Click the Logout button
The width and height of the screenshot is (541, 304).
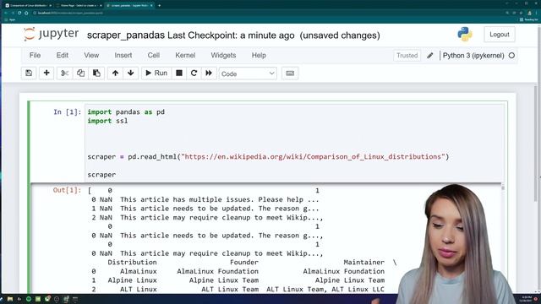tap(500, 35)
